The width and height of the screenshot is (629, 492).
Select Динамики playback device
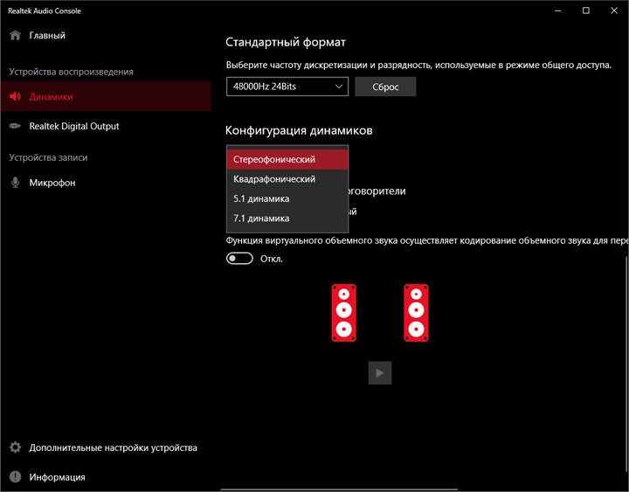[106, 96]
